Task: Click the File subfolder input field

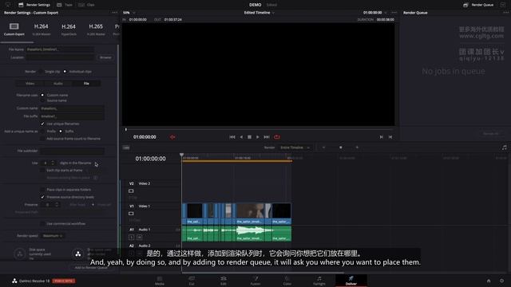Action: [72, 151]
